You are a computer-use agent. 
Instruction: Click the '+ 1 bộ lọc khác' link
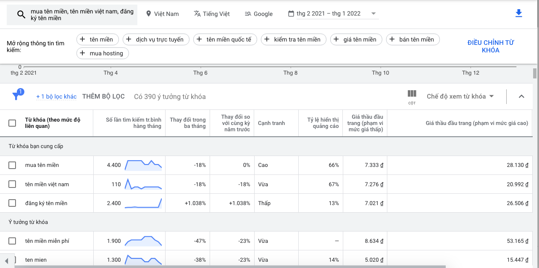pos(56,96)
